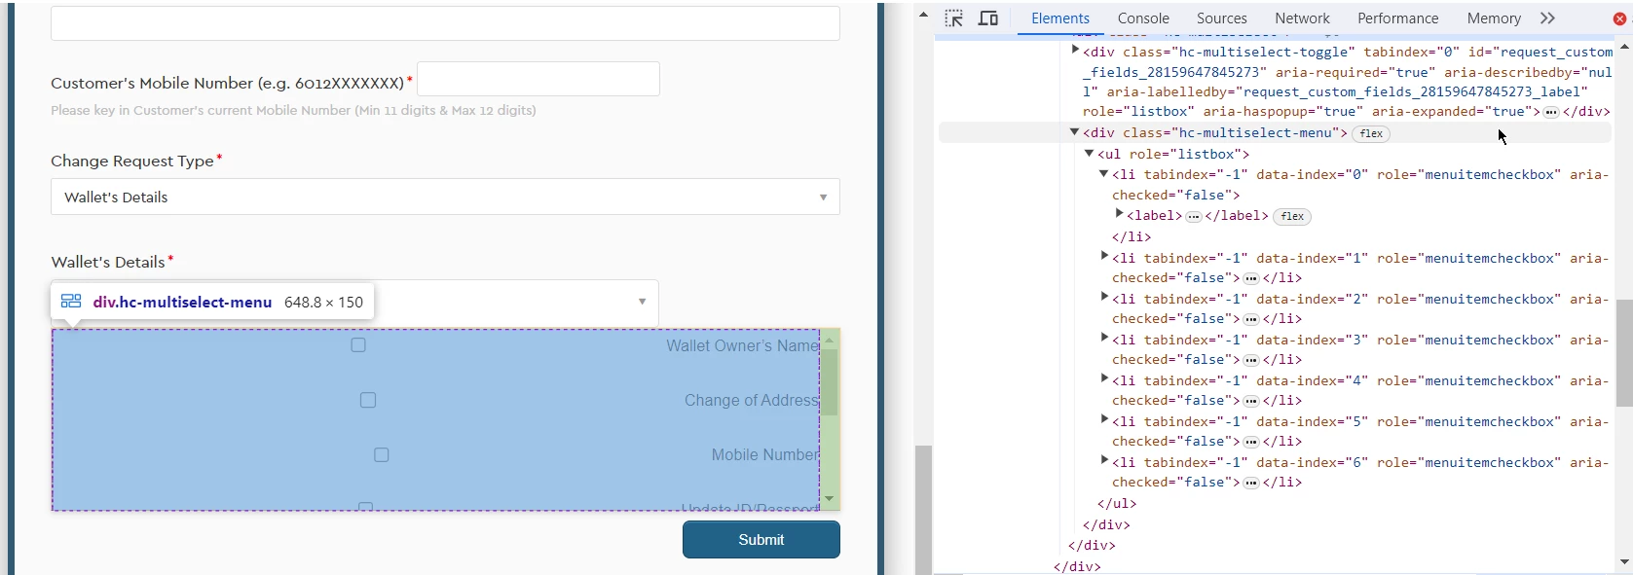Collapse the ul role listbox node

pos(1090,154)
